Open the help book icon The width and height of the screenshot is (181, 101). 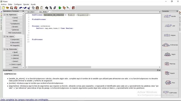click(x=73, y=8)
